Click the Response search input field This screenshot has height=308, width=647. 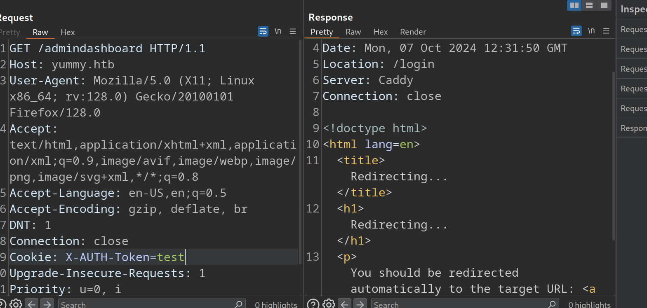[x=465, y=304]
